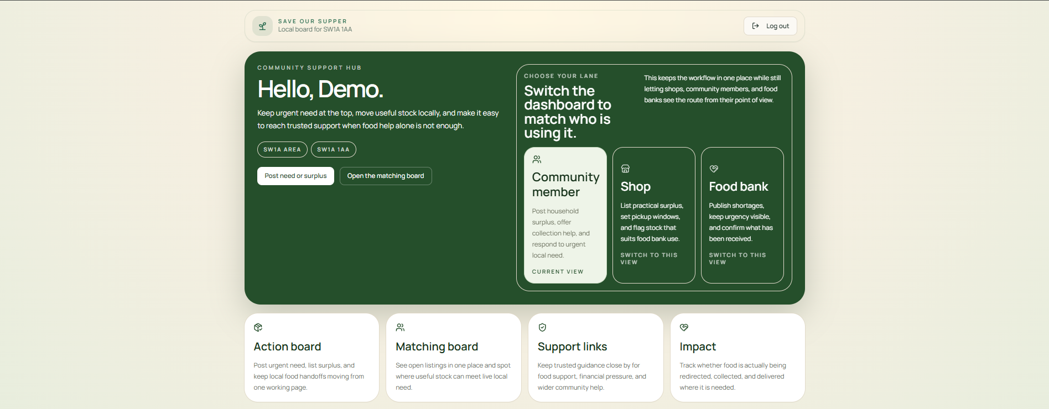This screenshot has width=1049, height=409.
Task: Click 'List practical surplus' description in Shop card
Action: (x=652, y=222)
